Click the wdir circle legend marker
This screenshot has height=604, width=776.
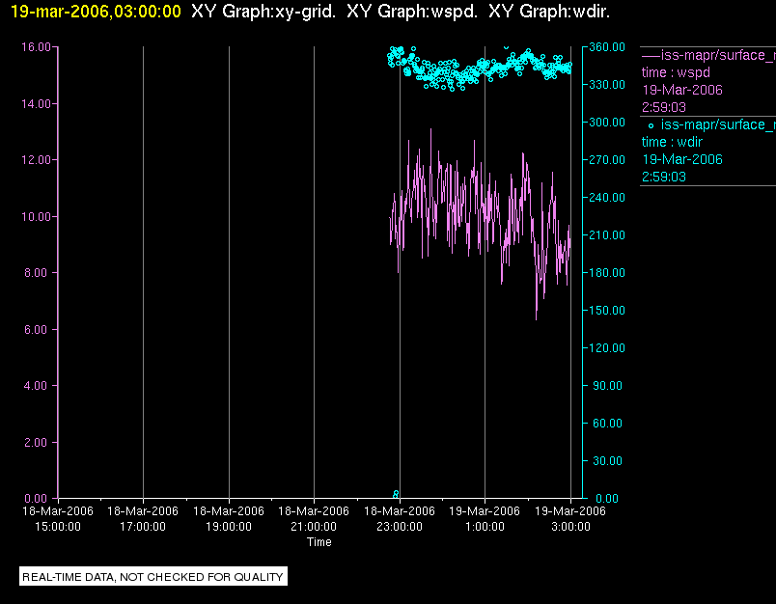[x=651, y=125]
